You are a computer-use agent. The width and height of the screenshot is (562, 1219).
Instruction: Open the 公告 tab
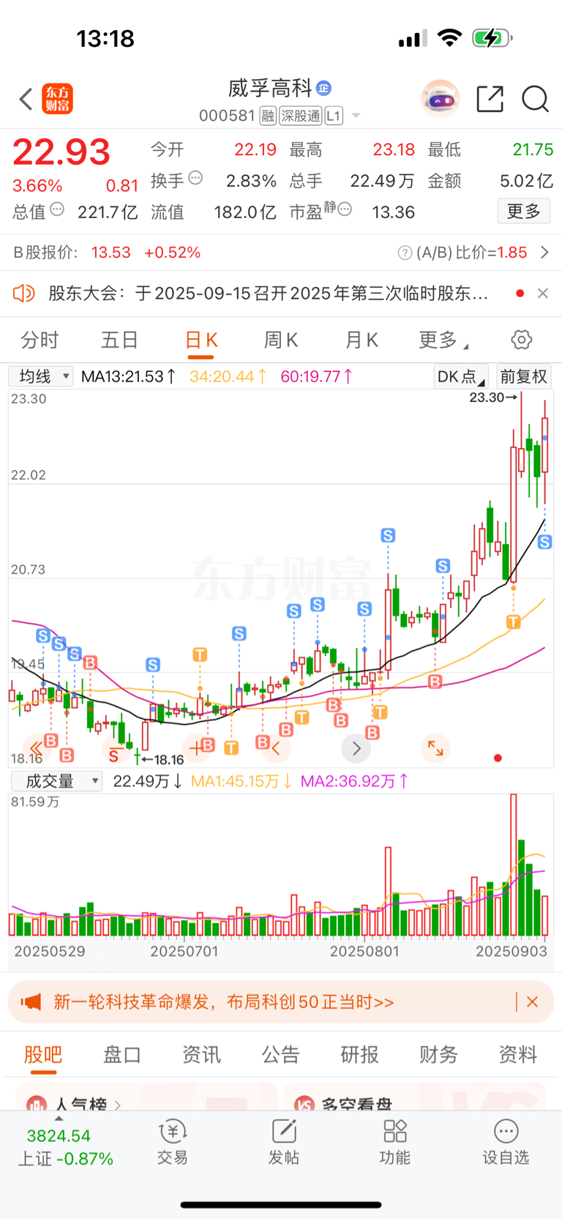281,1054
